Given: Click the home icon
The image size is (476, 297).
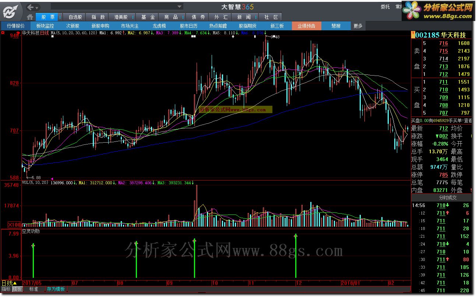Looking at the screenshot, I should (x=30, y=17).
